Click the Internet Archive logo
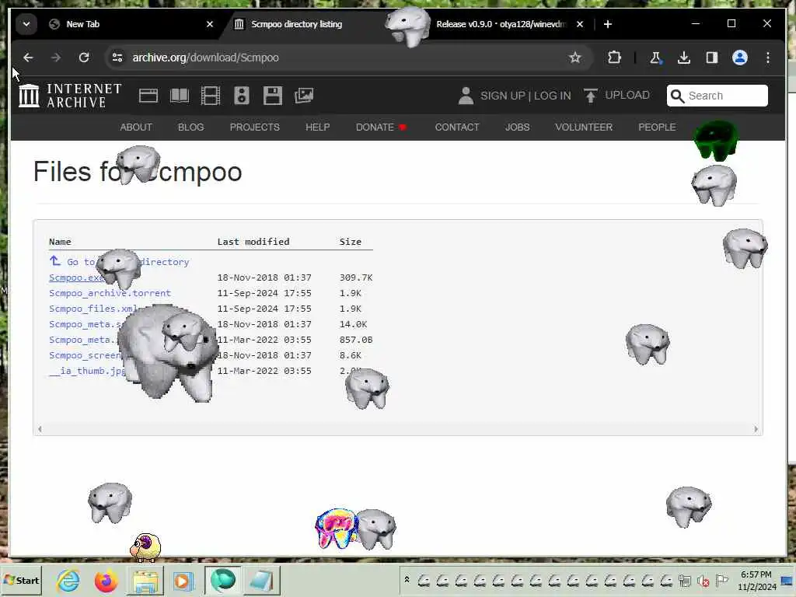The image size is (796, 597). 70,96
